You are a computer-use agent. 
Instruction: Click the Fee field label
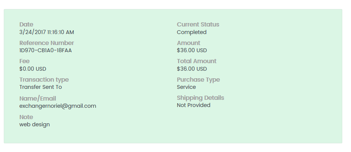pos(24,61)
